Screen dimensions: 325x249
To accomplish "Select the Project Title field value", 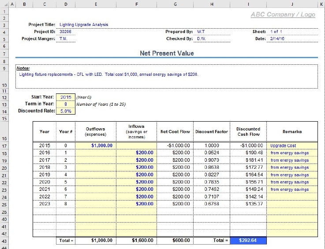I will click(x=84, y=25).
